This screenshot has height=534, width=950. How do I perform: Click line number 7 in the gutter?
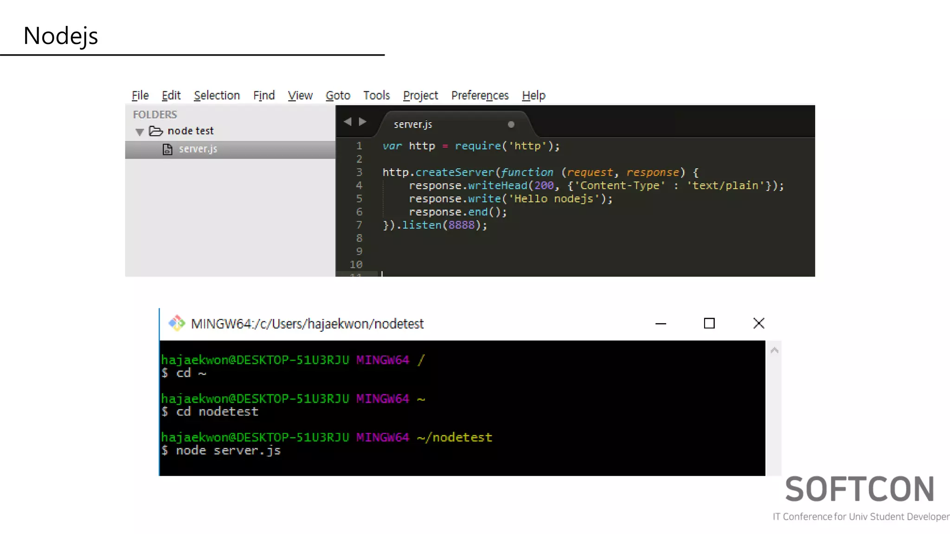click(359, 225)
